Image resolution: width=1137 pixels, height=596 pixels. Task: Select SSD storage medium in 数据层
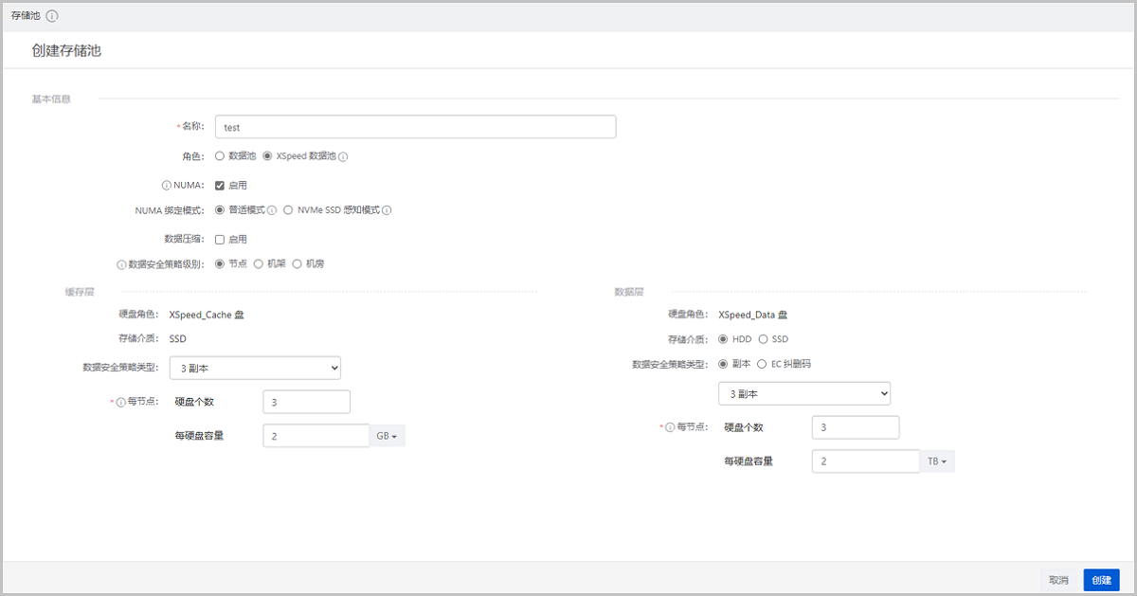pos(763,339)
